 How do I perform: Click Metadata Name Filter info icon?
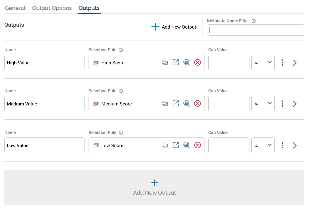253,21
